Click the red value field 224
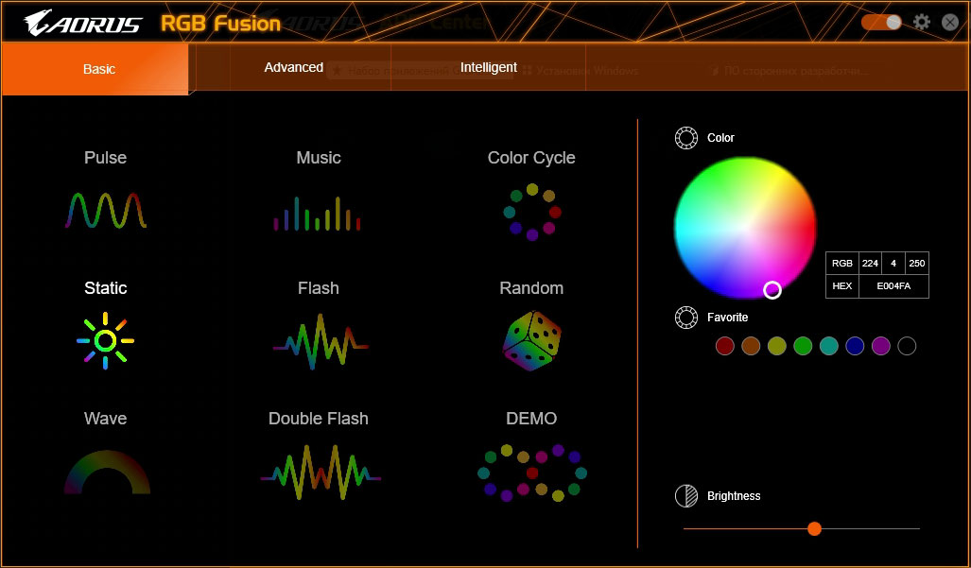971x568 pixels. (x=870, y=263)
